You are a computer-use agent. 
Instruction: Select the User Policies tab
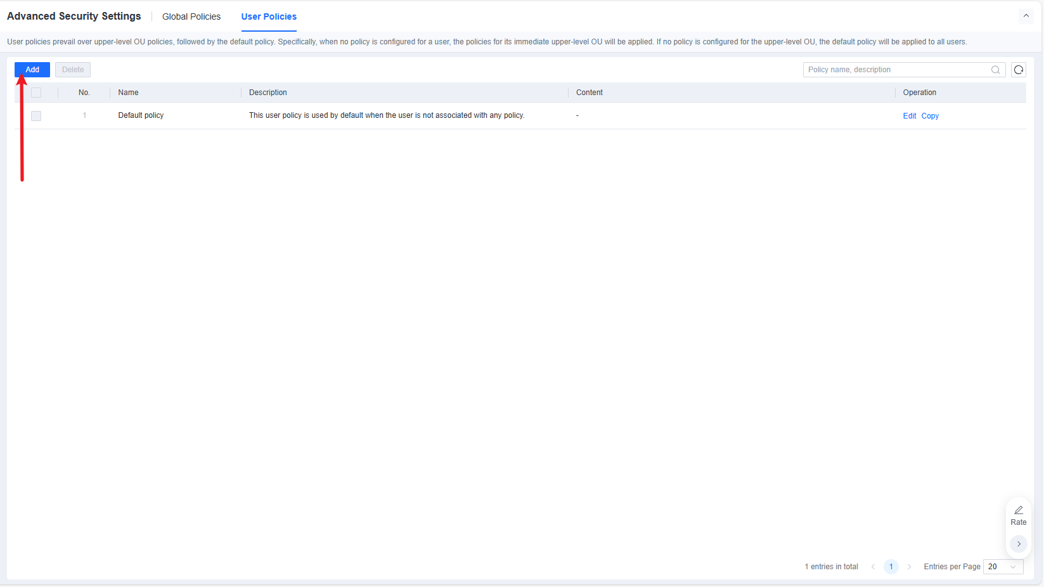[269, 16]
